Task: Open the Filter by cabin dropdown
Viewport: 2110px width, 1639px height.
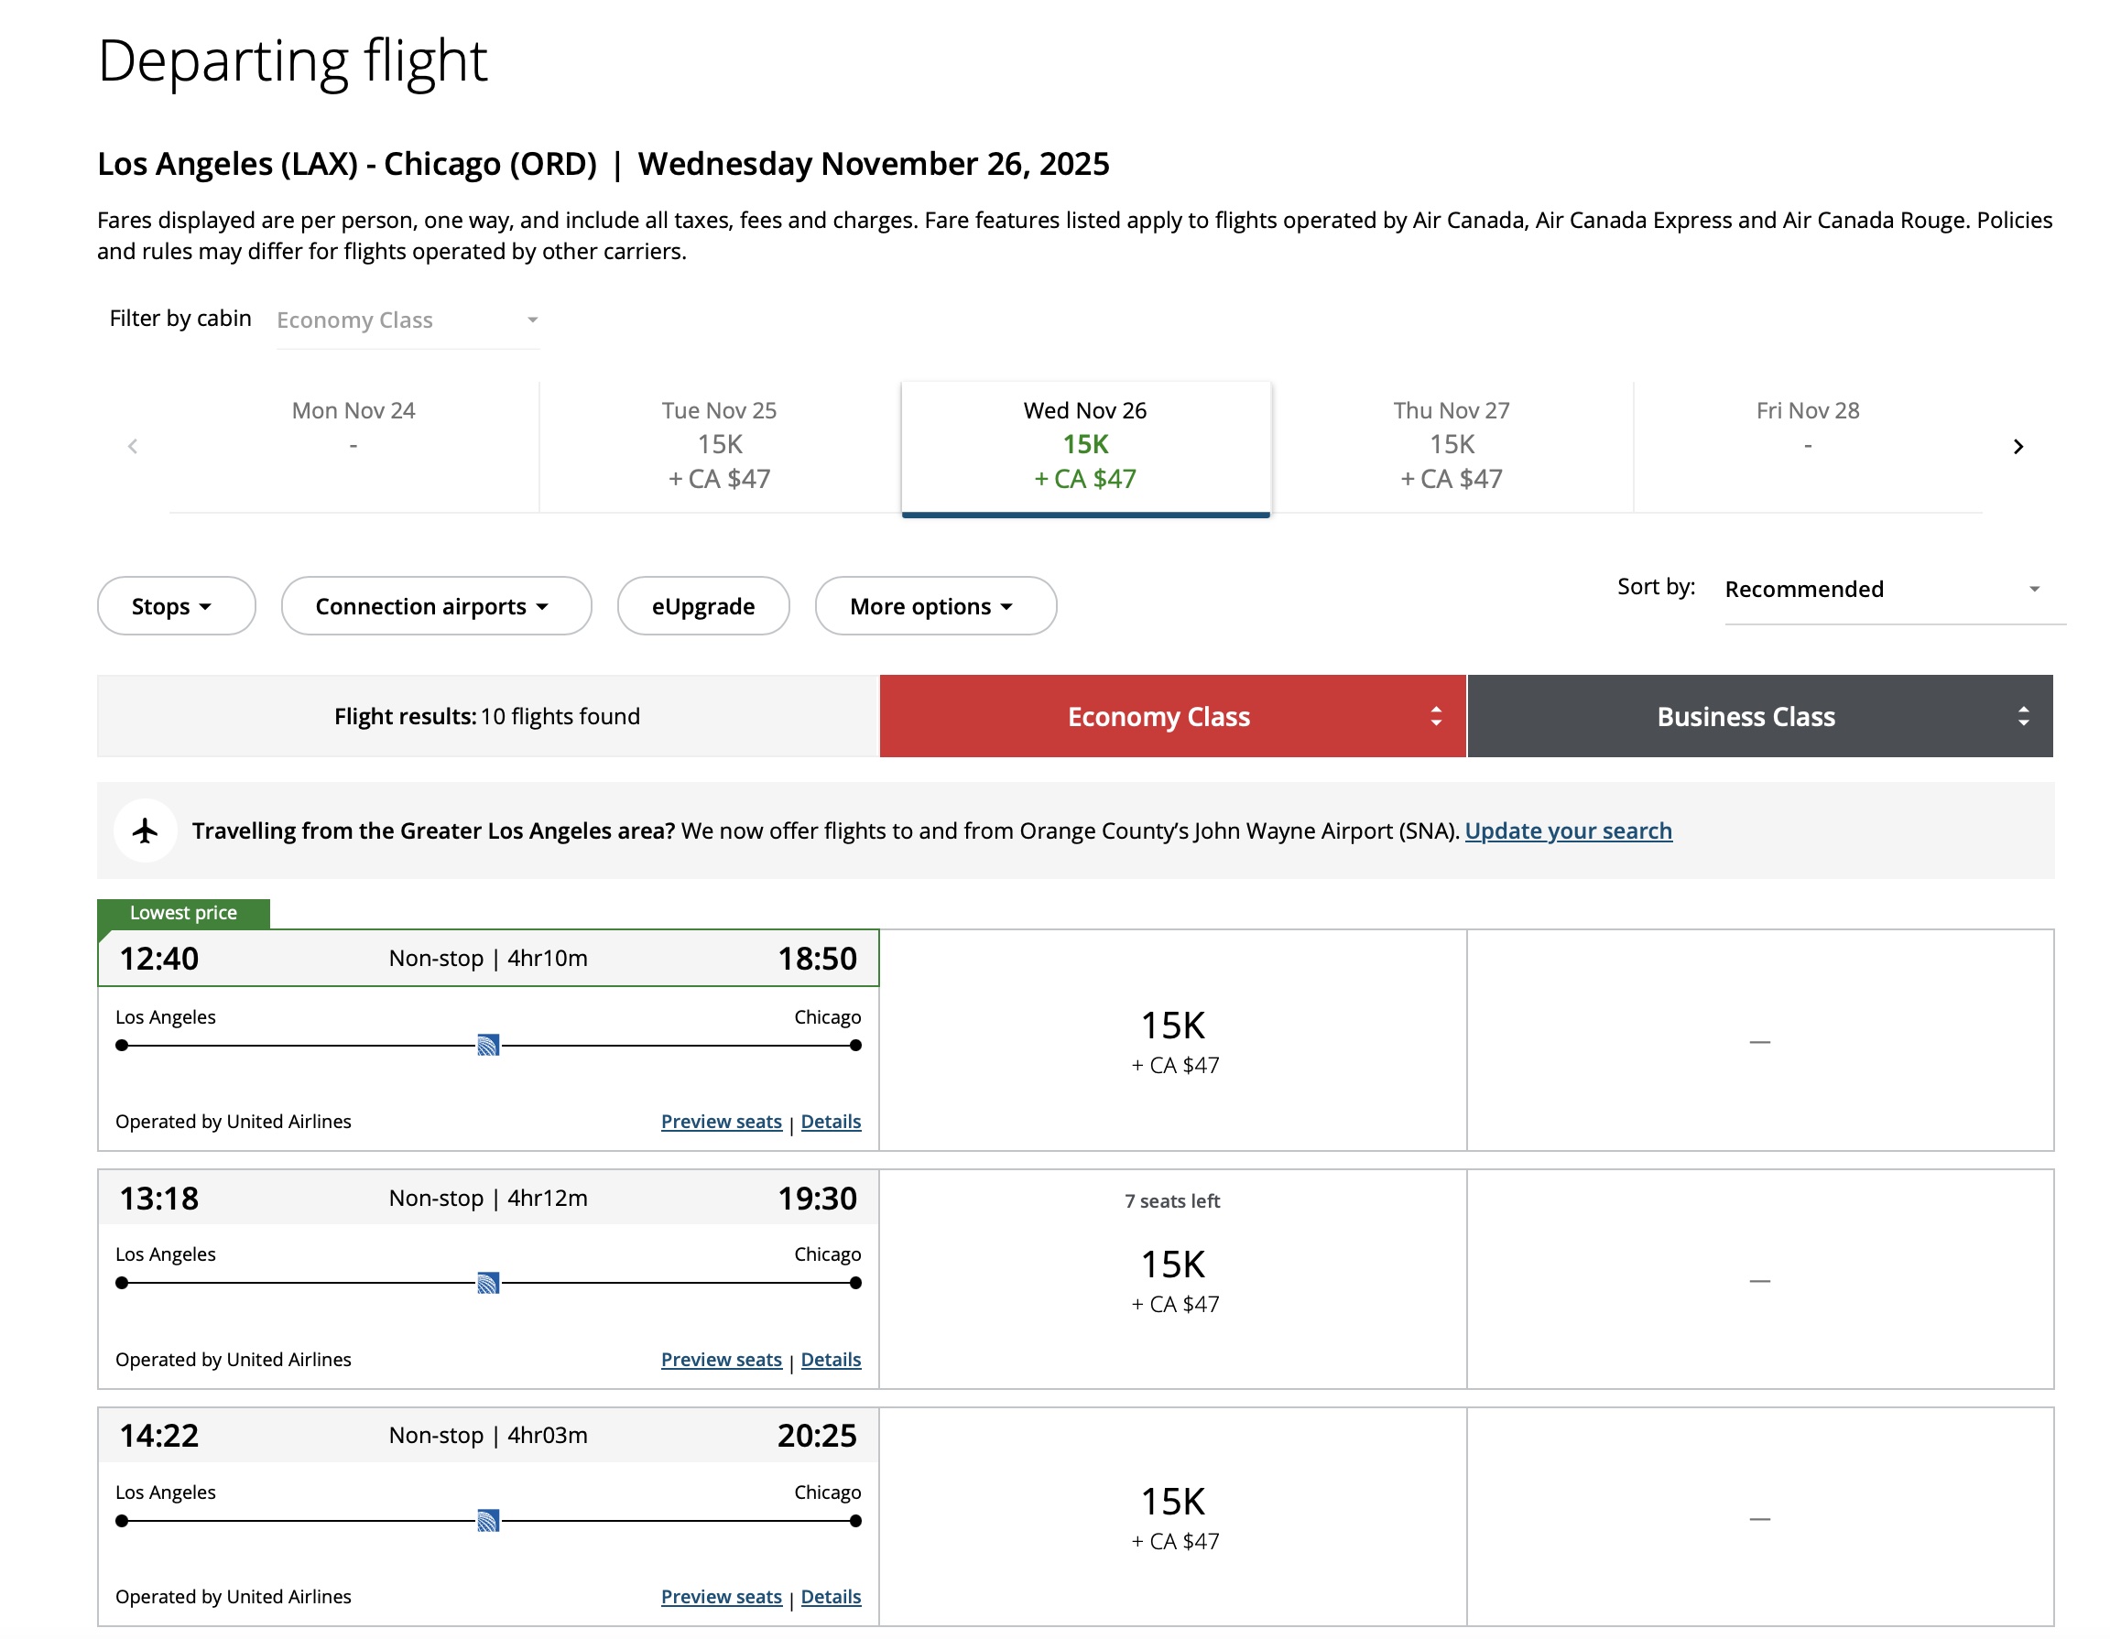Action: 406,320
